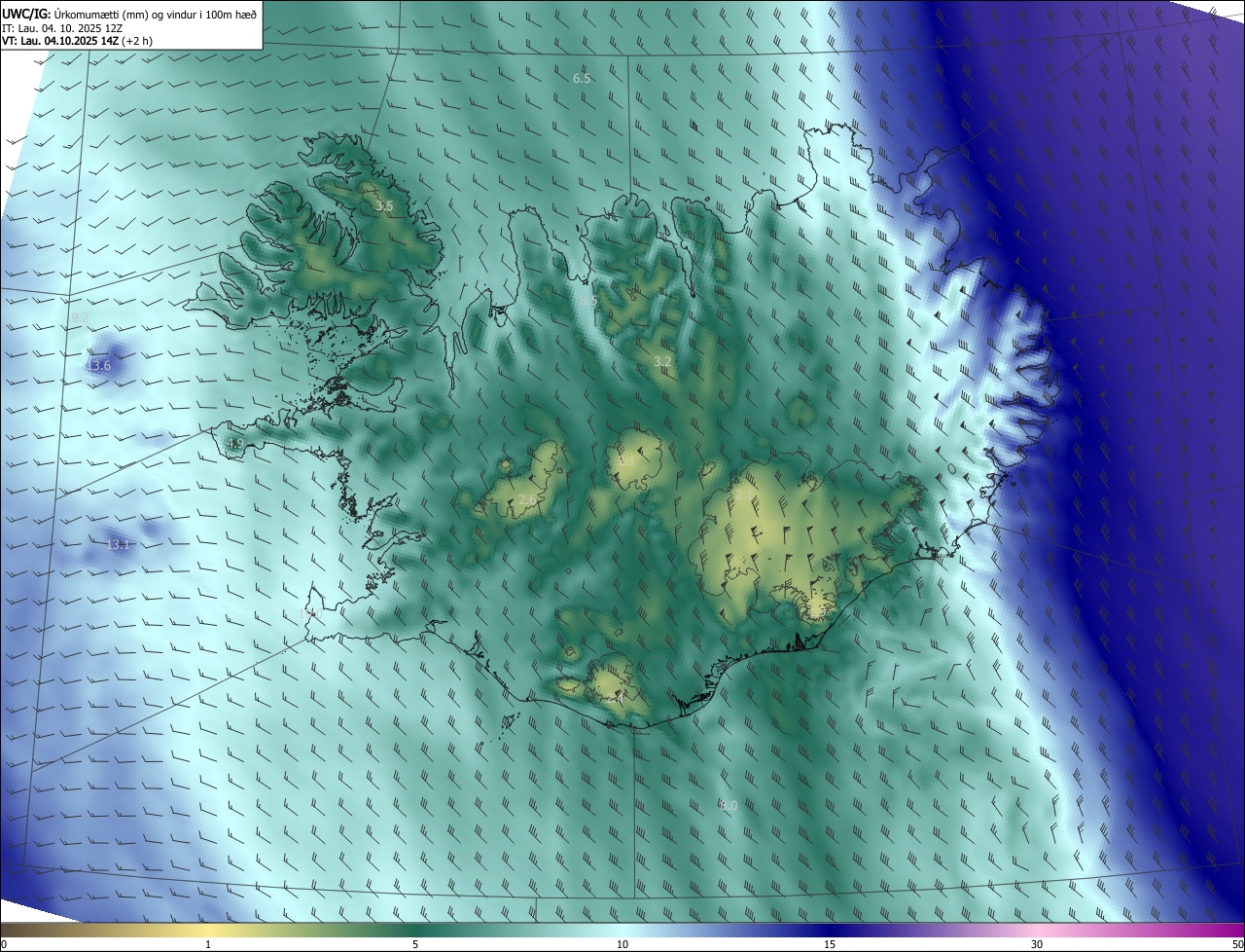Click the 4.9 value label on the map
Viewport: 1245px width, 952px height.
click(234, 444)
